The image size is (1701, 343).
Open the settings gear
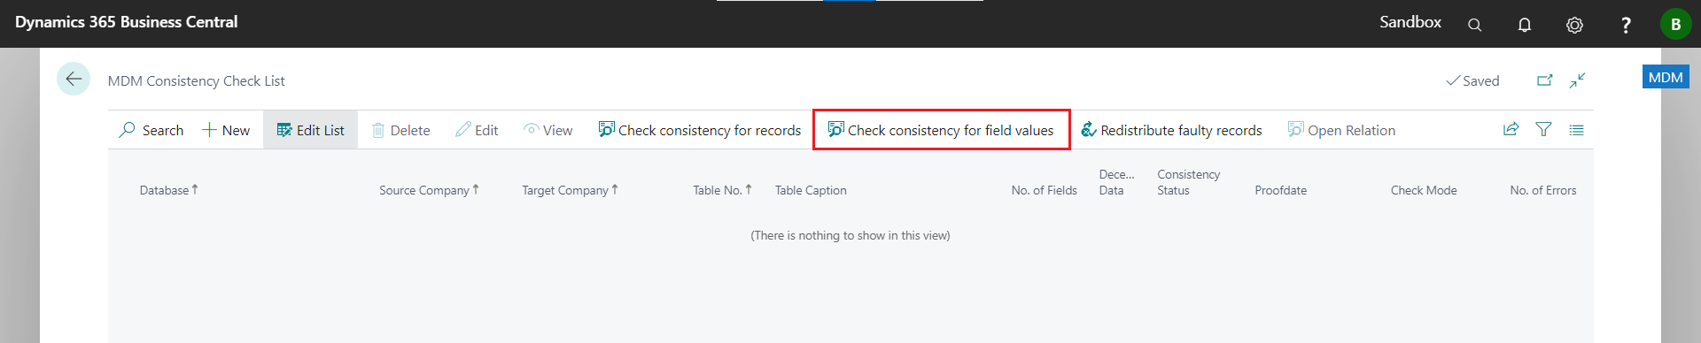pos(1574,25)
